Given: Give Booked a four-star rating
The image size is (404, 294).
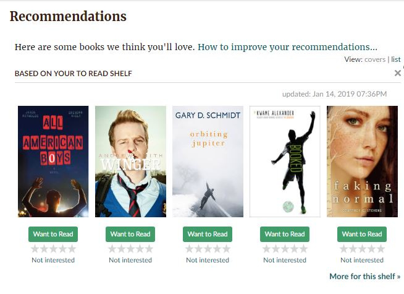Looking at the screenshot, I should coord(294,249).
